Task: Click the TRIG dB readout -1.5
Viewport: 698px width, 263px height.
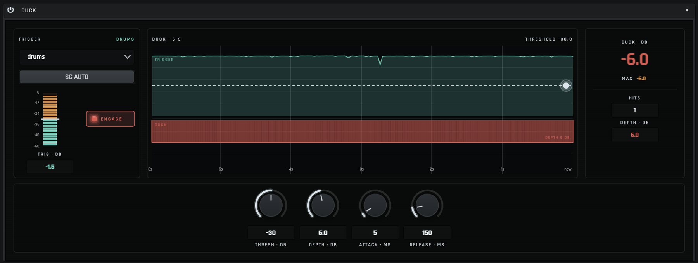Action: coord(50,167)
